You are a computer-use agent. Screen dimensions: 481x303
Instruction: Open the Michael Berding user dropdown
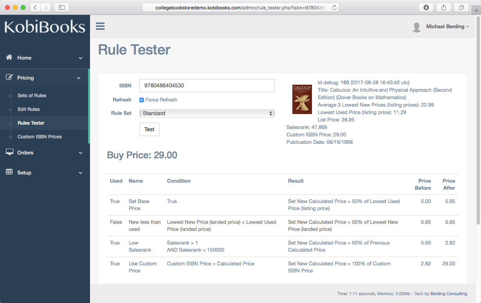tap(448, 27)
